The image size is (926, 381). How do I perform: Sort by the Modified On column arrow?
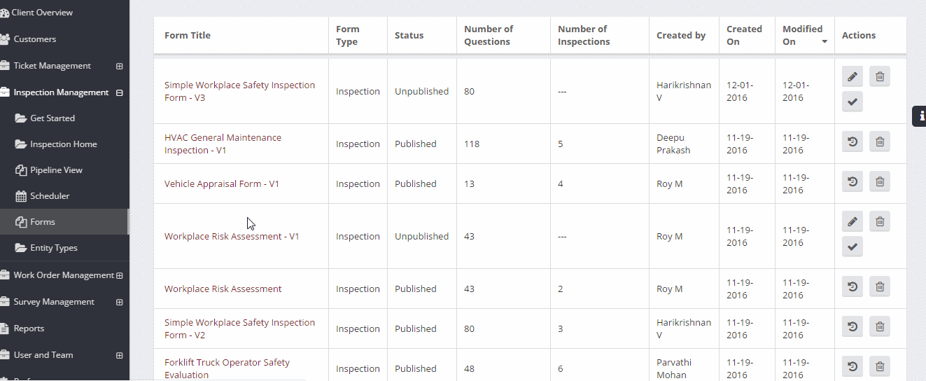[825, 42]
